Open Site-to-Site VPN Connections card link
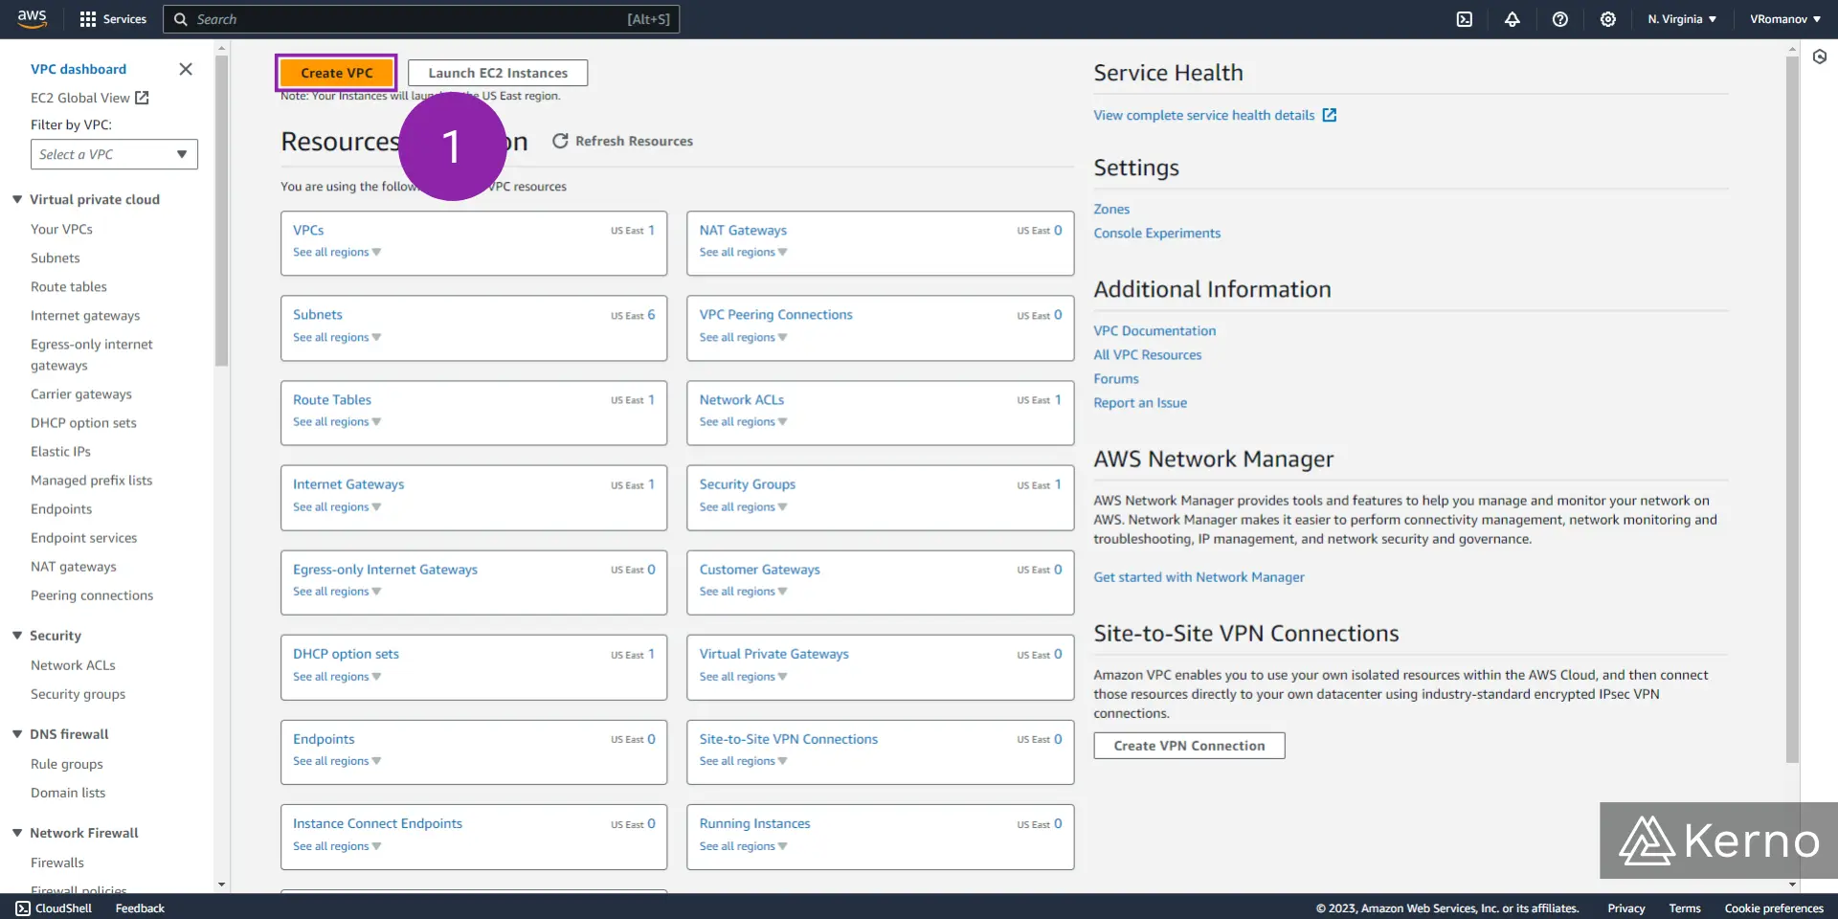1838x919 pixels. point(788,739)
